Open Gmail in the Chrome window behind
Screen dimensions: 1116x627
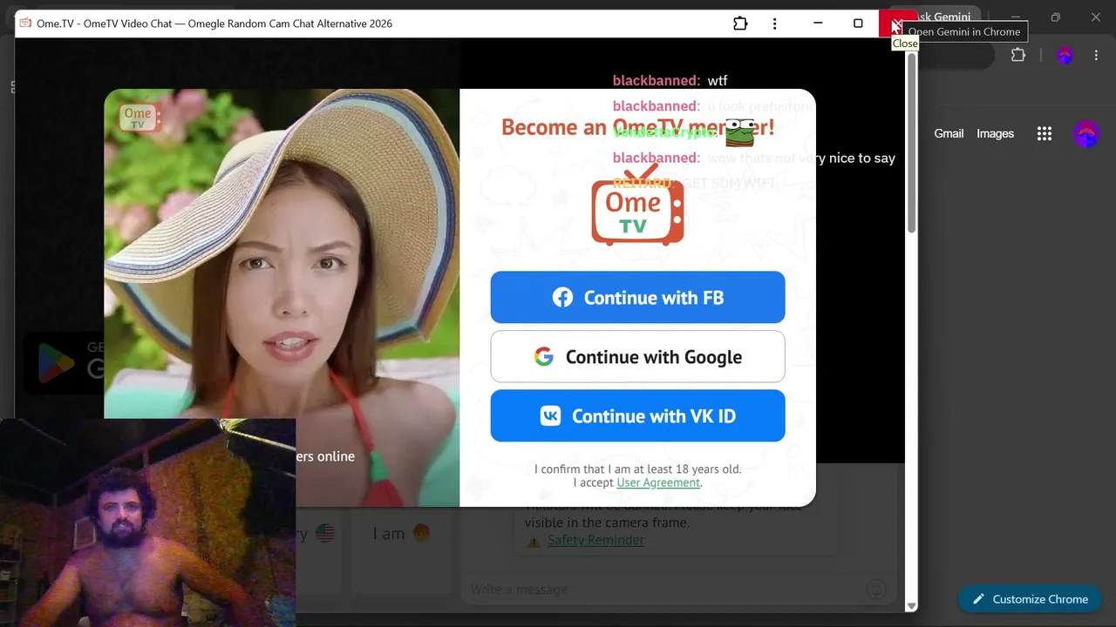(x=949, y=133)
